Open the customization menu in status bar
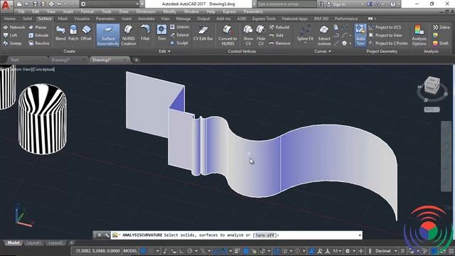The height and width of the screenshot is (256, 455). 451,251
